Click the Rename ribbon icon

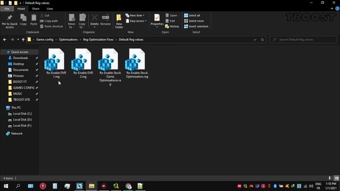tap(105, 20)
